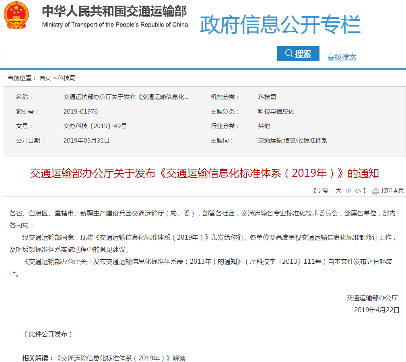Screen dimensions: 406x362
Task: Click the red article headline
Action: [204, 174]
